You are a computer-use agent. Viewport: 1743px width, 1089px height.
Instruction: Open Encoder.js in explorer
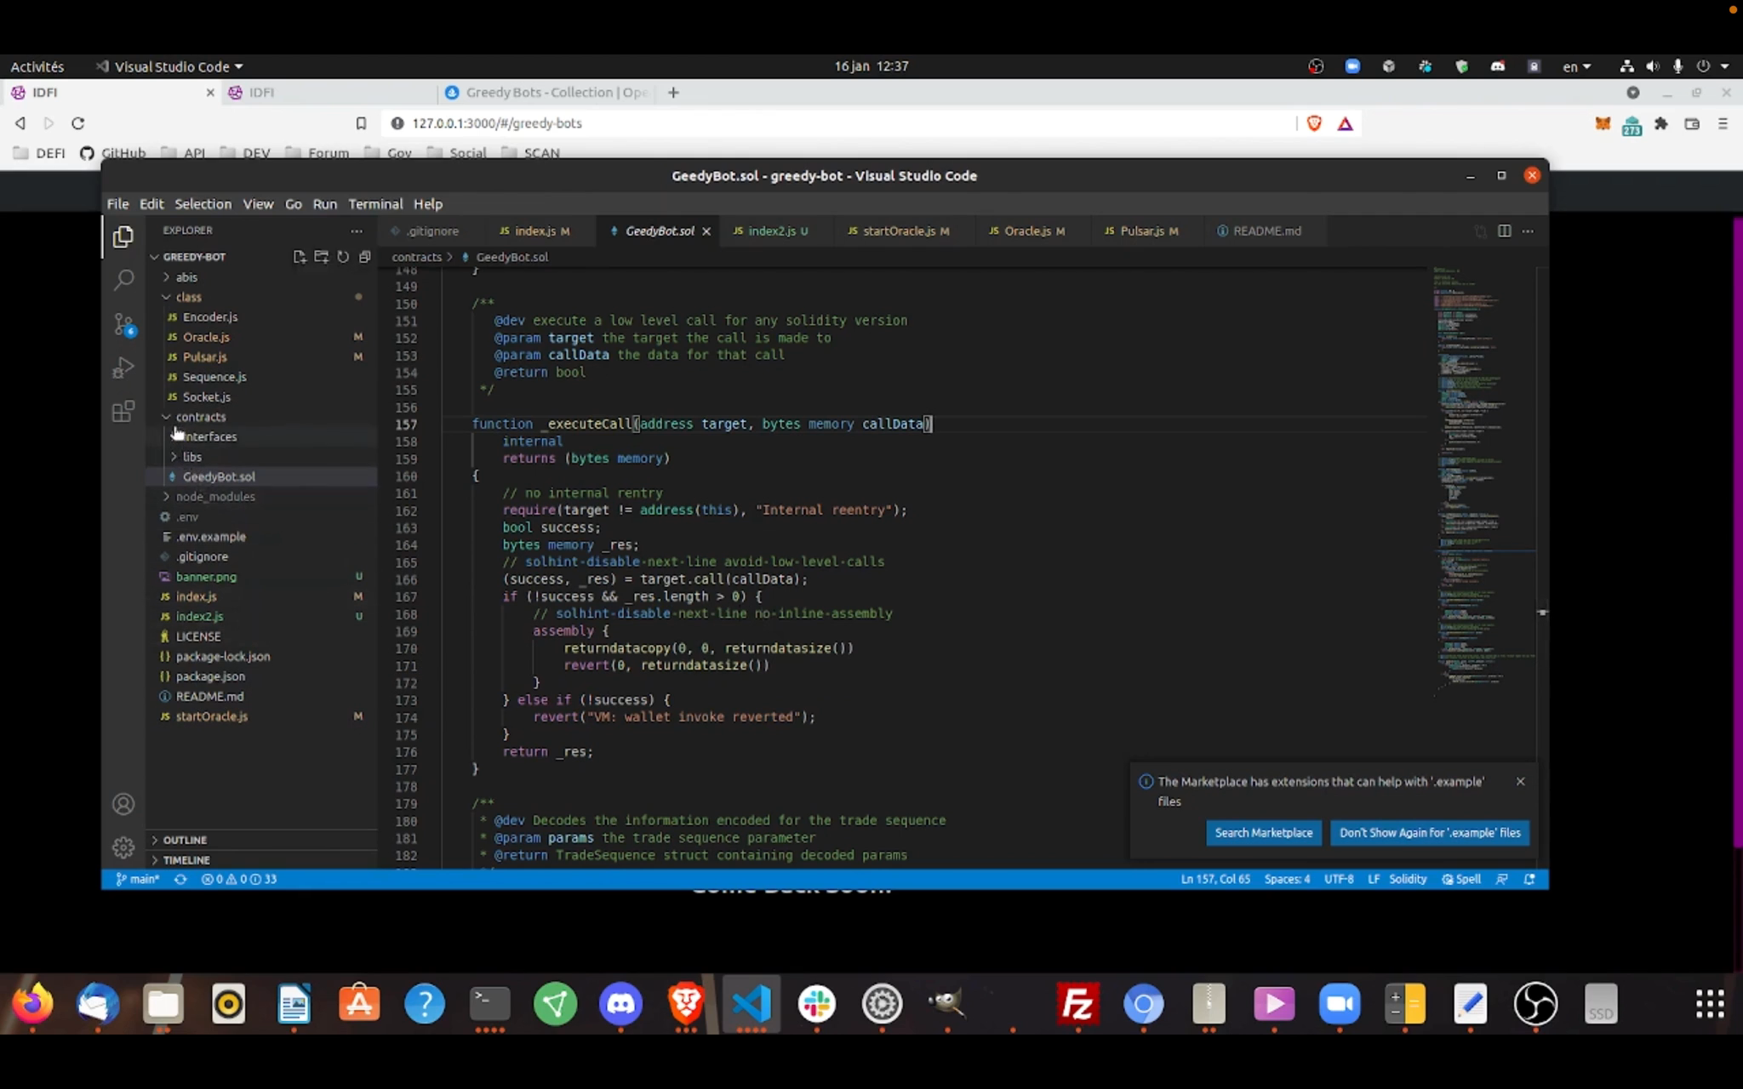(x=209, y=317)
